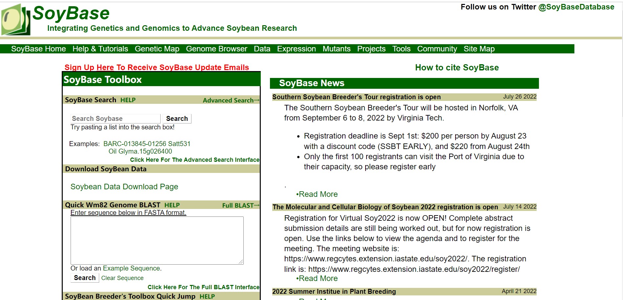Click the SoyBase Toolbox panel header
The height and width of the screenshot is (300, 623).
pos(161,80)
